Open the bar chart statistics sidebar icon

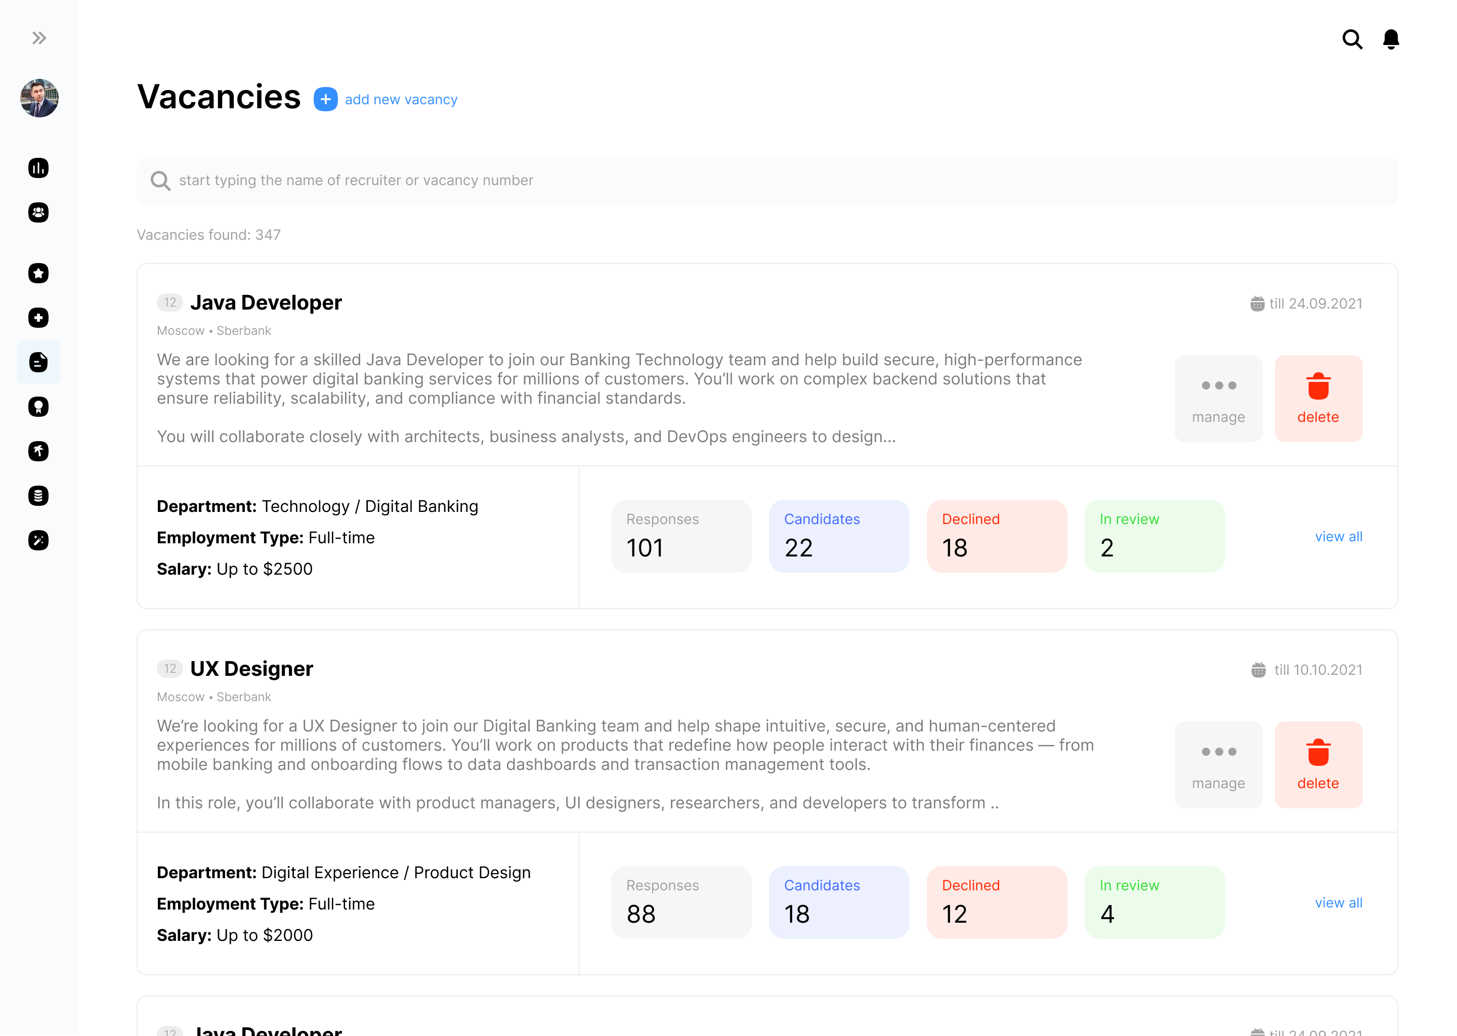(38, 168)
